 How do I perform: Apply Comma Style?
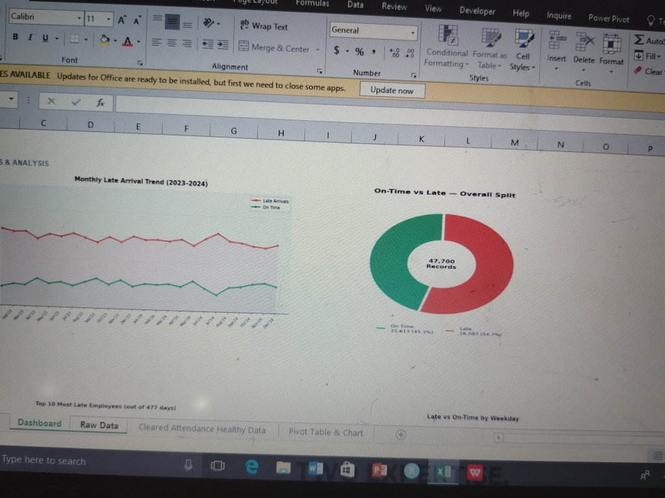(x=374, y=52)
